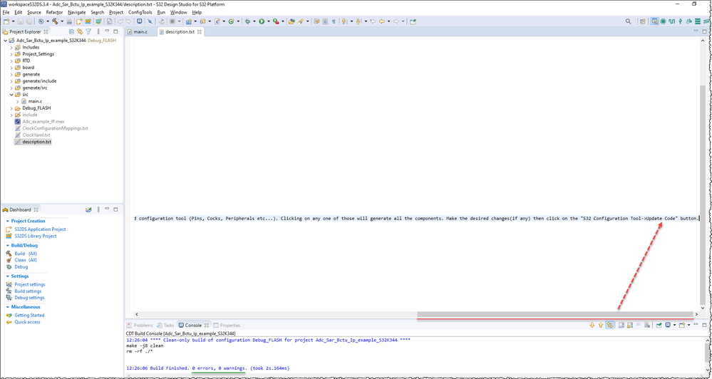Click the Debug bug icon in toolbar
Viewport: 712px width, 379px height.
click(x=248, y=21)
